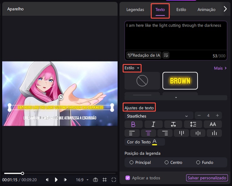Image resolution: width=232 pixels, height=186 pixels.
Task: Decrease font size with minus
Action: 199,116
